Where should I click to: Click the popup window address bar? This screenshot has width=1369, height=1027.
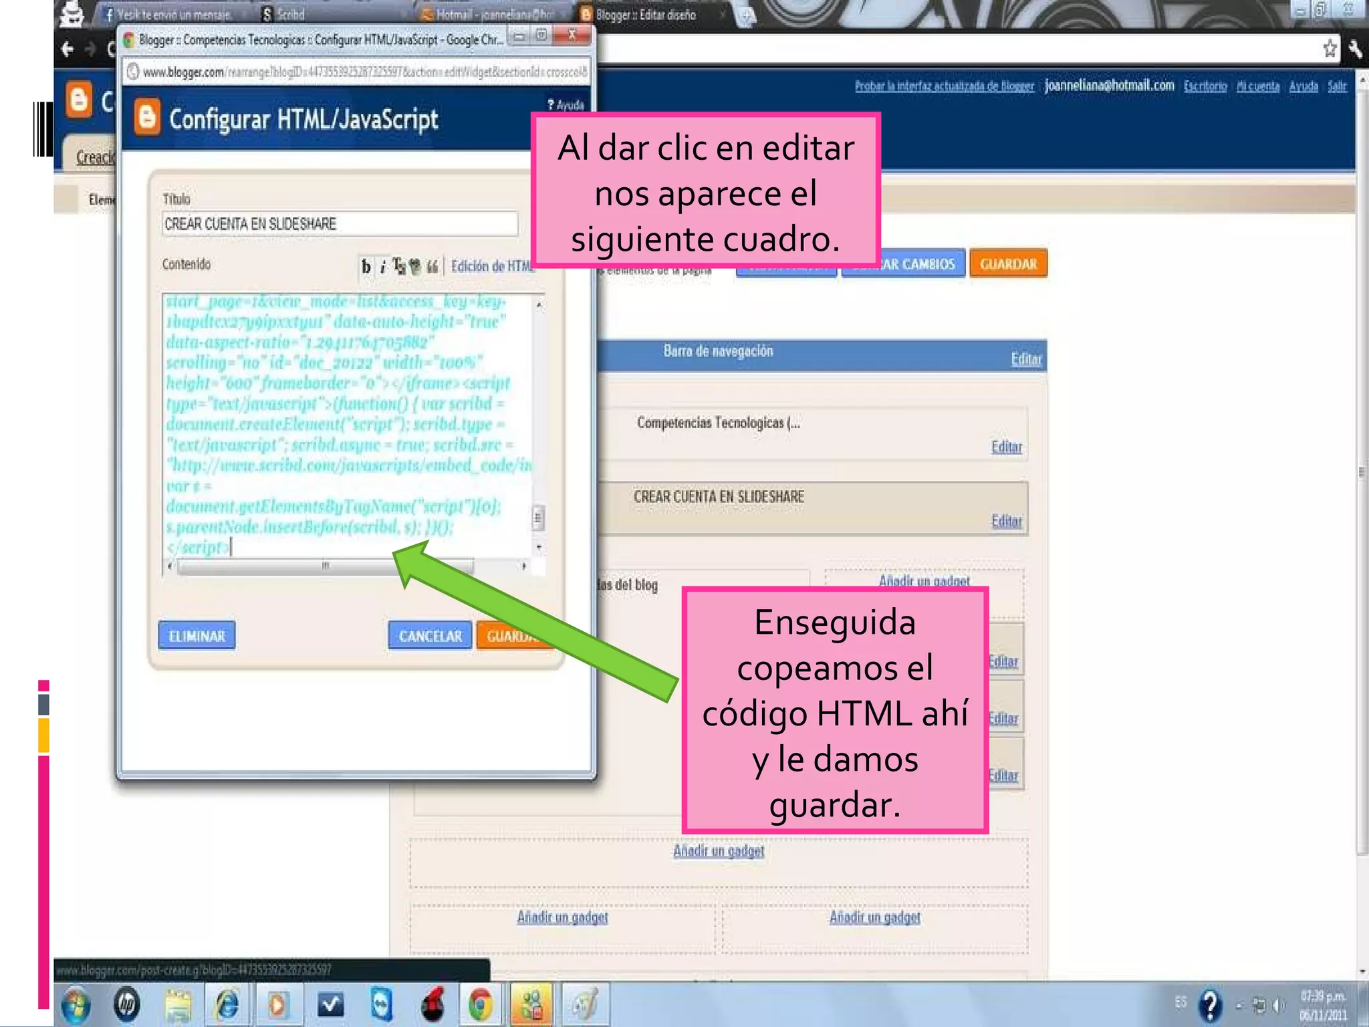(x=357, y=72)
